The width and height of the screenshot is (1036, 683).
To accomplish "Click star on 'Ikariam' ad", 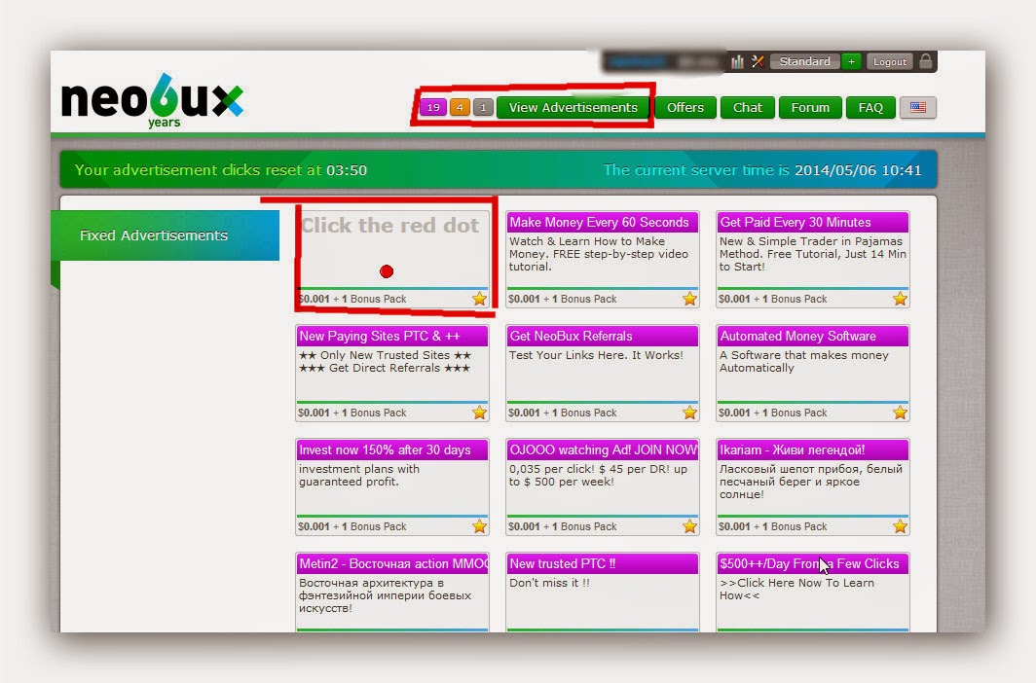I will (x=900, y=526).
